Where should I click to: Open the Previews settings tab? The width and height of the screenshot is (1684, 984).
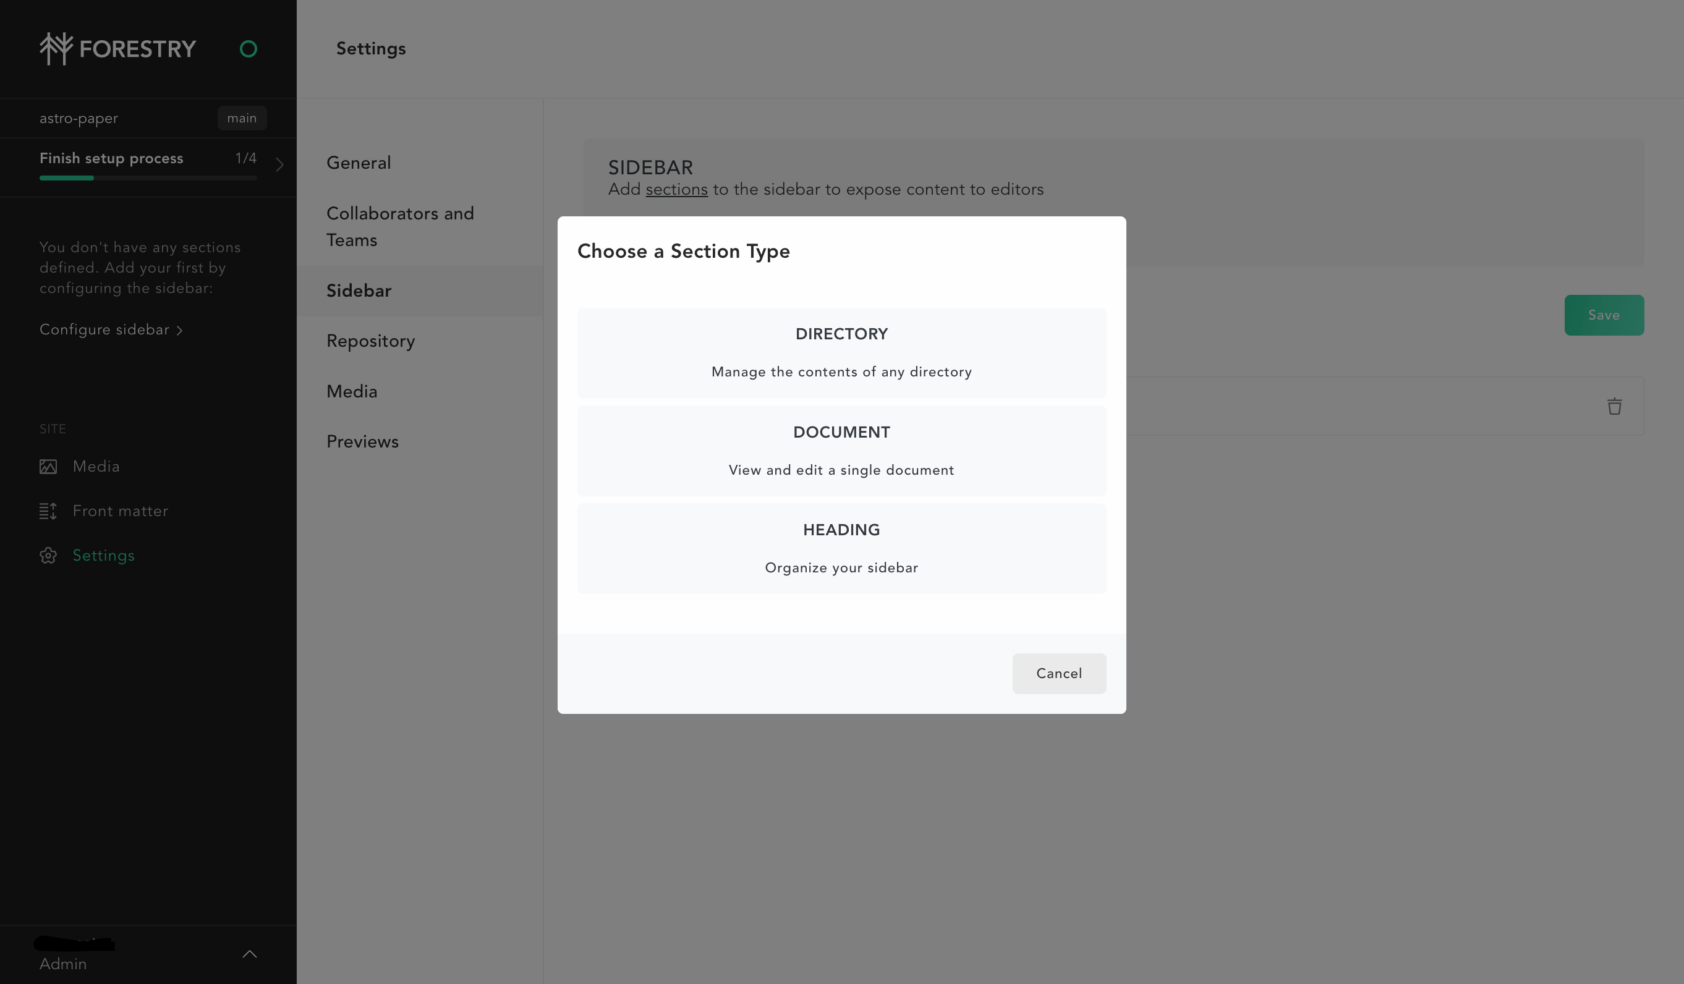[362, 442]
